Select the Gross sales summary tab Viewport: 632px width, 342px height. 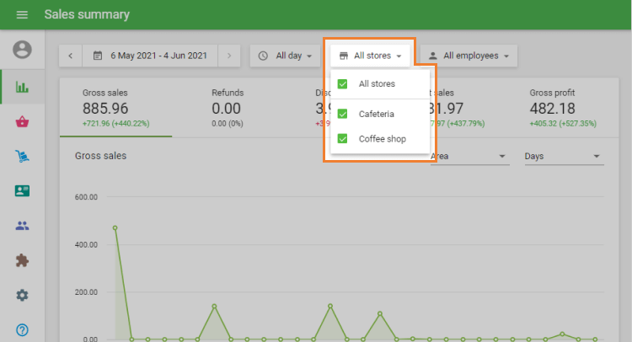point(115,110)
